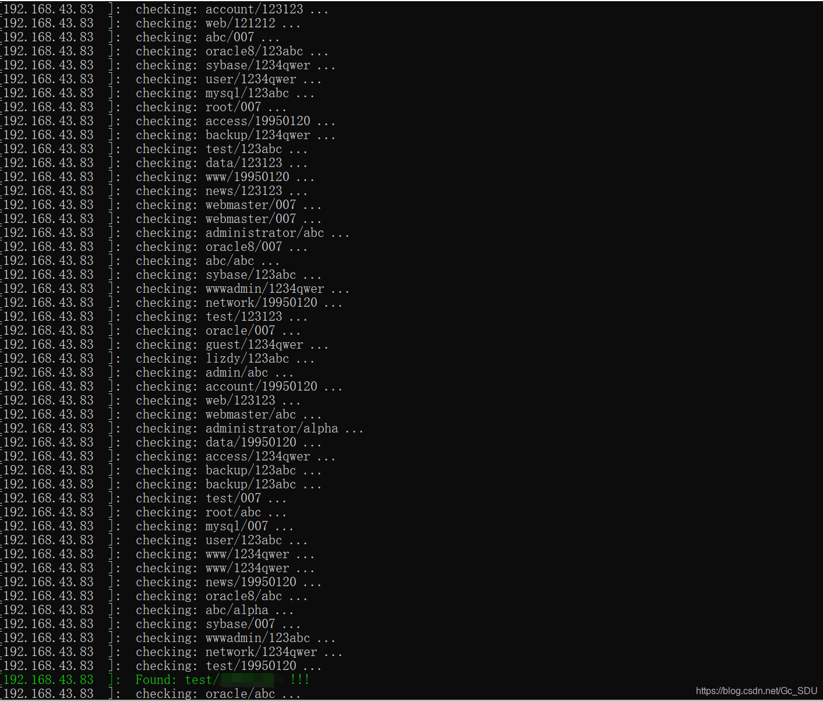The image size is (823, 702).
Task: Select "test/123abc" line
Action: (x=154, y=148)
